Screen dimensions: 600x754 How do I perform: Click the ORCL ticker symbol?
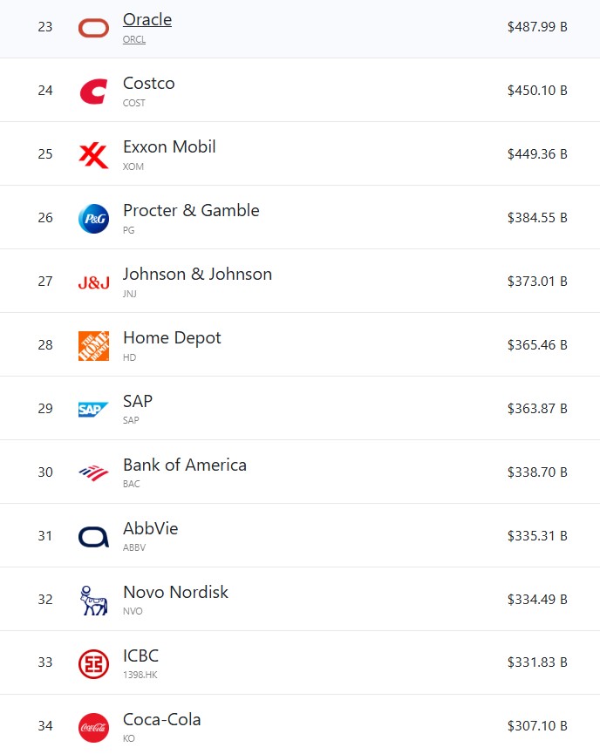point(134,39)
